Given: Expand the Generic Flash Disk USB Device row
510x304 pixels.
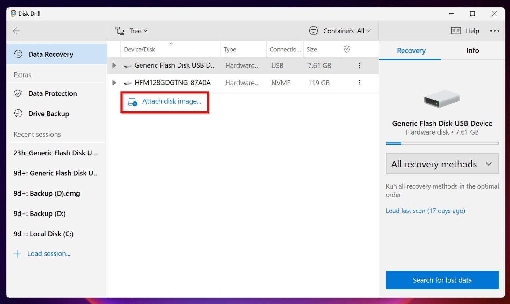Looking at the screenshot, I should (x=114, y=65).
